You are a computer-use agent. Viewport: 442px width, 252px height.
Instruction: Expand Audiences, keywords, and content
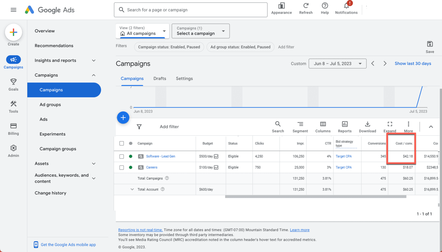point(94,178)
